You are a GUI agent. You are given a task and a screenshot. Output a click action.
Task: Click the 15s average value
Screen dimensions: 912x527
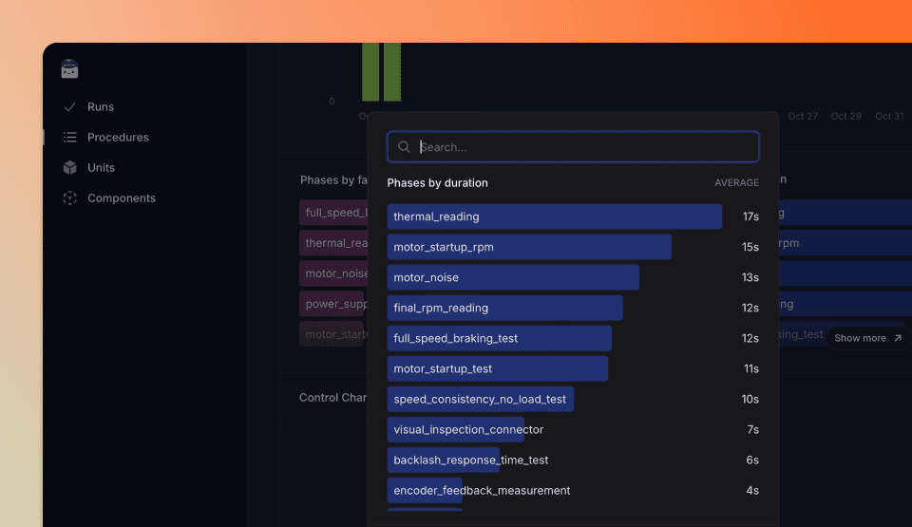coord(750,247)
